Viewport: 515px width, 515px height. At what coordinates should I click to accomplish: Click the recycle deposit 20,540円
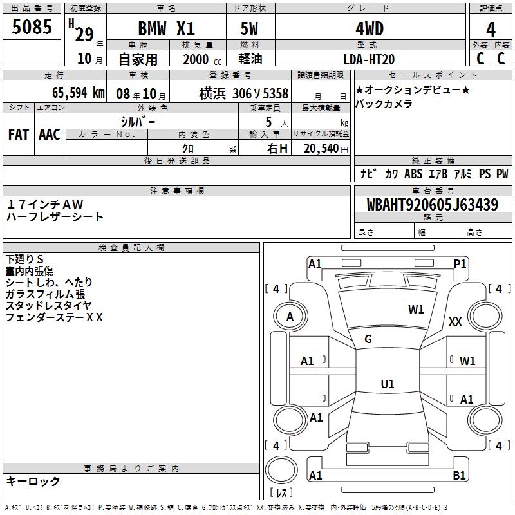tap(326, 149)
